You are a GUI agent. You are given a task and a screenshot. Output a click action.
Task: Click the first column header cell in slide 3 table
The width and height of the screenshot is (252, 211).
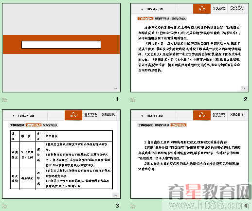pos(15,136)
